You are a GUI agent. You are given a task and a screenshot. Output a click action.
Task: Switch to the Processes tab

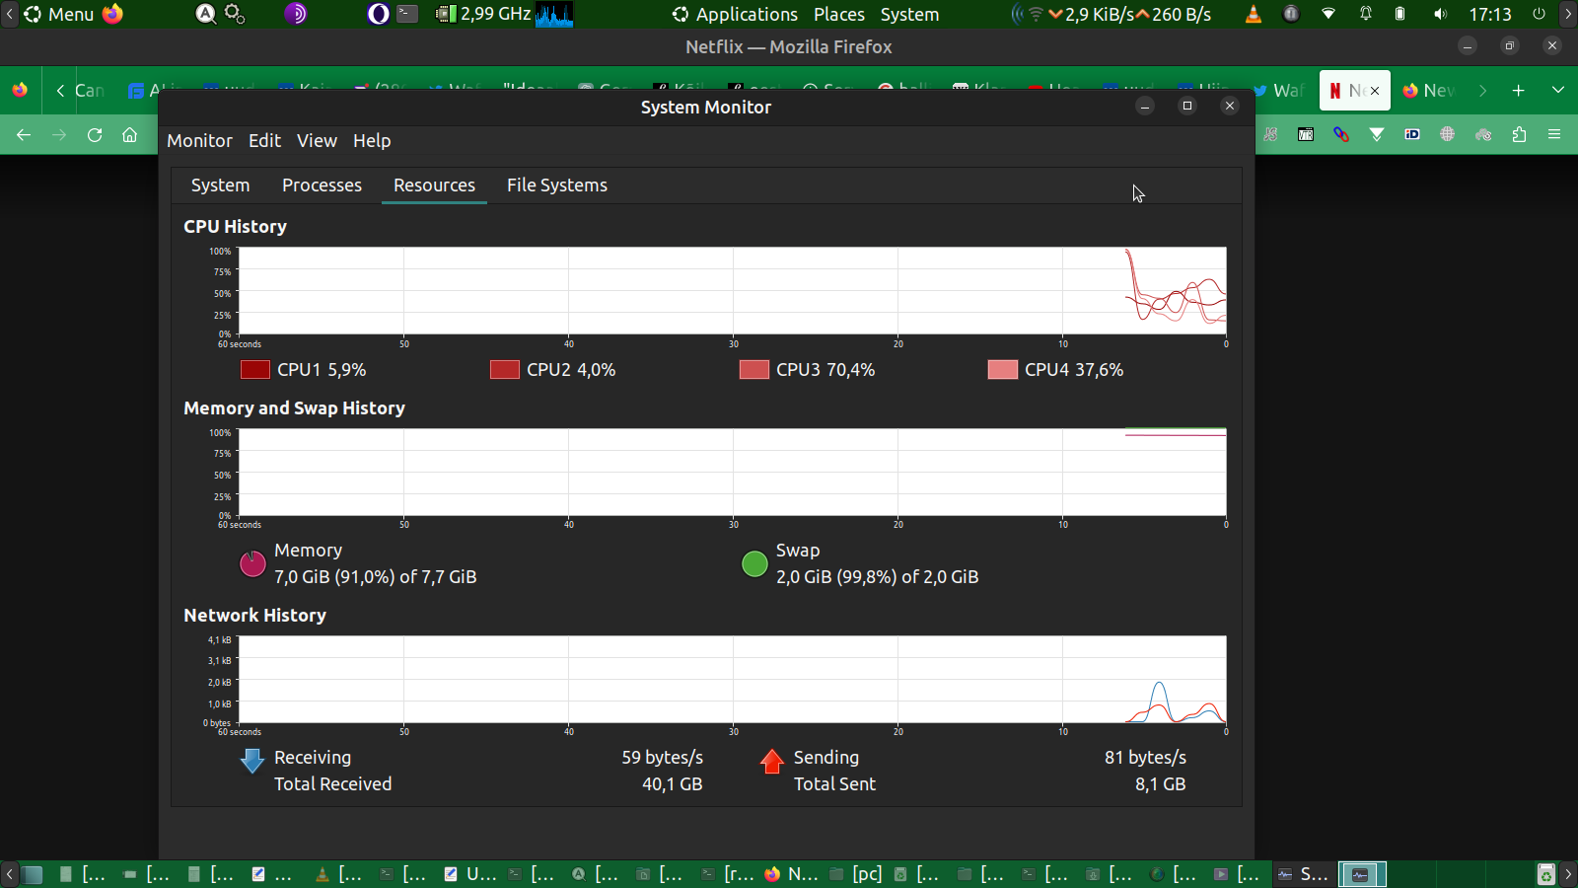coord(322,185)
